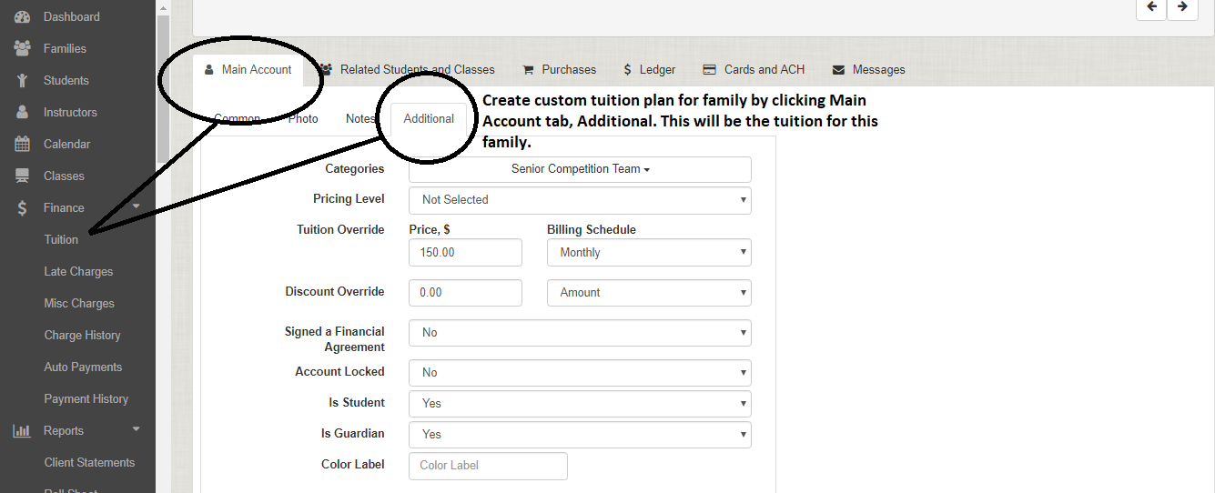Open the Main Account tab

point(248,69)
